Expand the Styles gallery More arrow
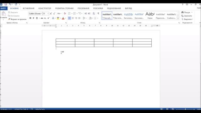The image size is (201, 113). coord(178,19)
